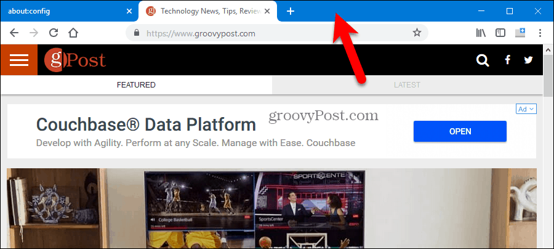554x249 pixels.
Task: Open the Library bookshelf icon
Action: tap(481, 33)
